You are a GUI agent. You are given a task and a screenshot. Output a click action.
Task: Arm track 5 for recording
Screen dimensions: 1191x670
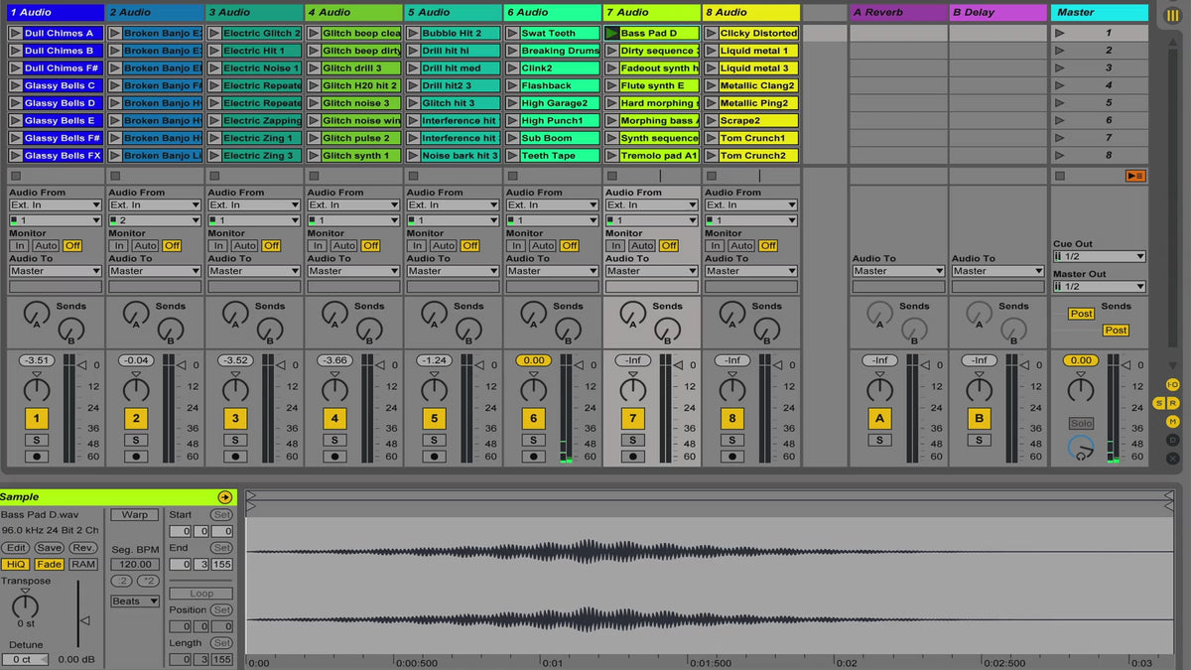pos(434,457)
